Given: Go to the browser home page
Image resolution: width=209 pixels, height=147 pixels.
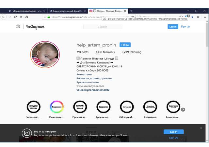Looking at the screenshot, I should point(21,17).
